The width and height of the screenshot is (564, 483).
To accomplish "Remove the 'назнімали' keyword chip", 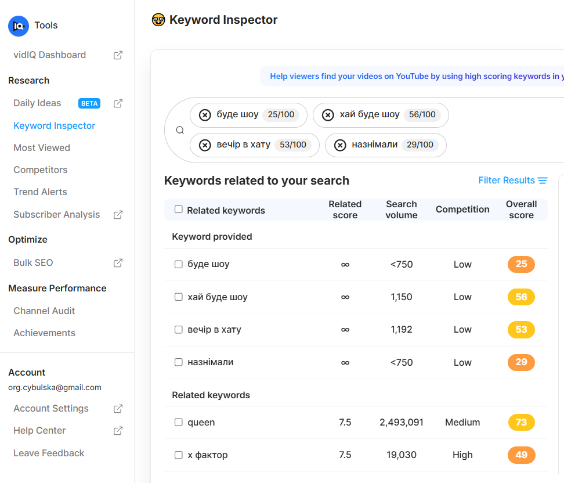I will click(x=340, y=145).
